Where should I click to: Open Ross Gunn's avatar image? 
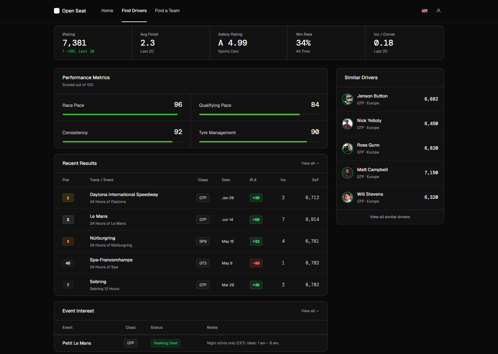pyautogui.click(x=348, y=148)
